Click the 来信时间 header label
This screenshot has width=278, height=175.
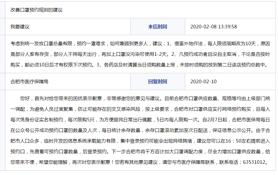pos(157,27)
